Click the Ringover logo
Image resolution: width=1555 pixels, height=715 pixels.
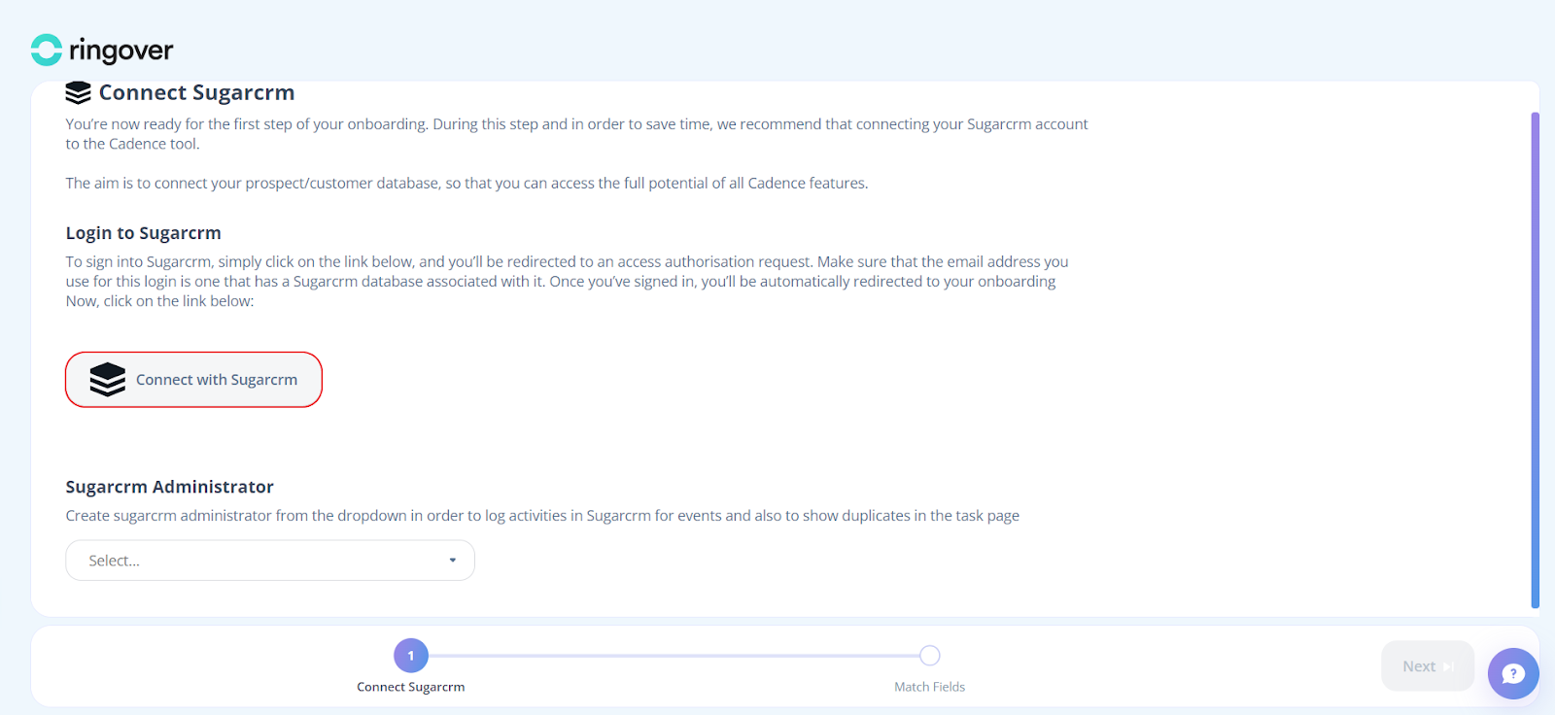[x=102, y=50]
